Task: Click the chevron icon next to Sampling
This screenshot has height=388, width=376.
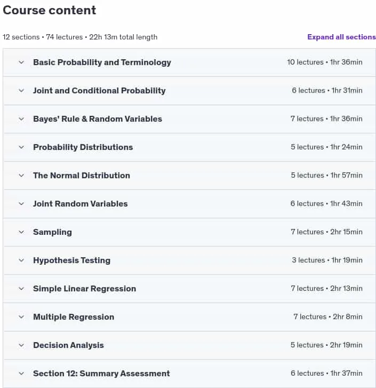Action: tap(21, 232)
